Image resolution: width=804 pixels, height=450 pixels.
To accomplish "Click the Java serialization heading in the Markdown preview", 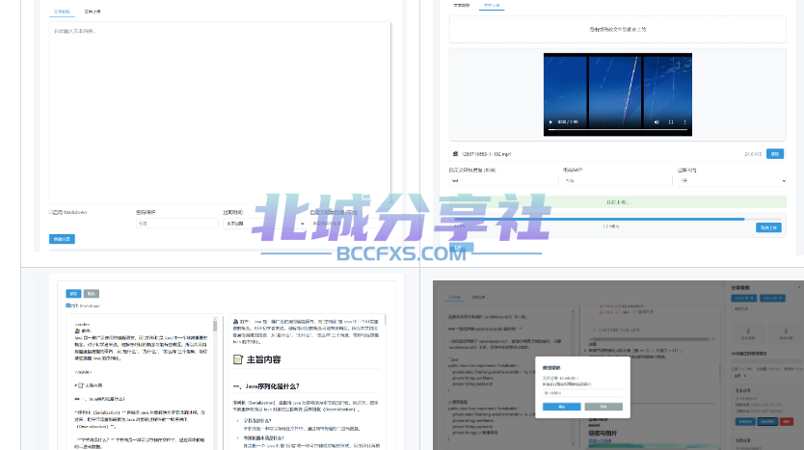I will pos(266,386).
